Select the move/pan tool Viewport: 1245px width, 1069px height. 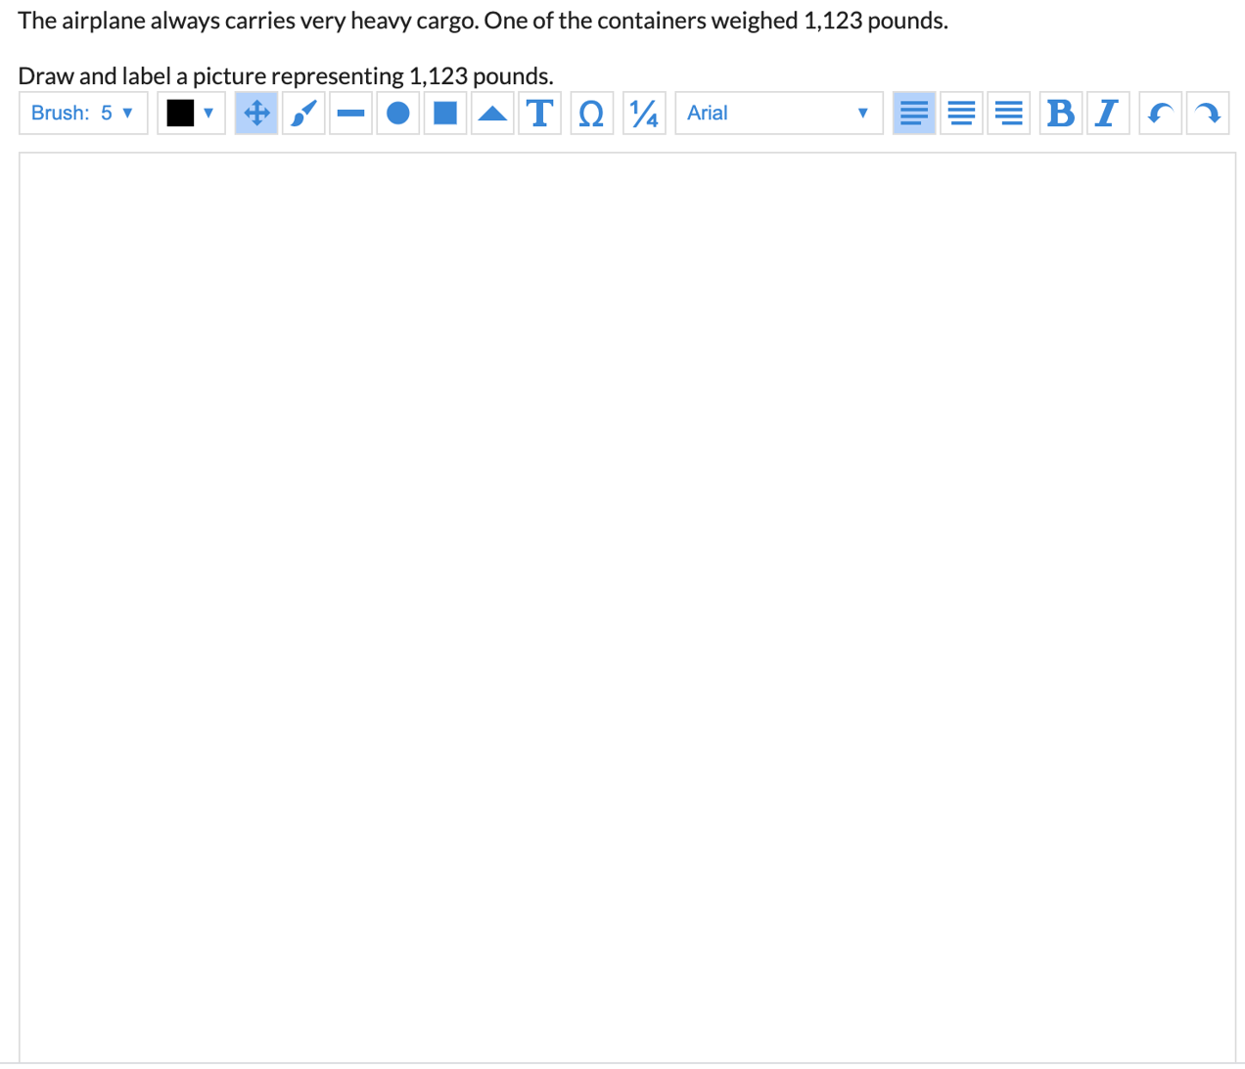pos(256,114)
